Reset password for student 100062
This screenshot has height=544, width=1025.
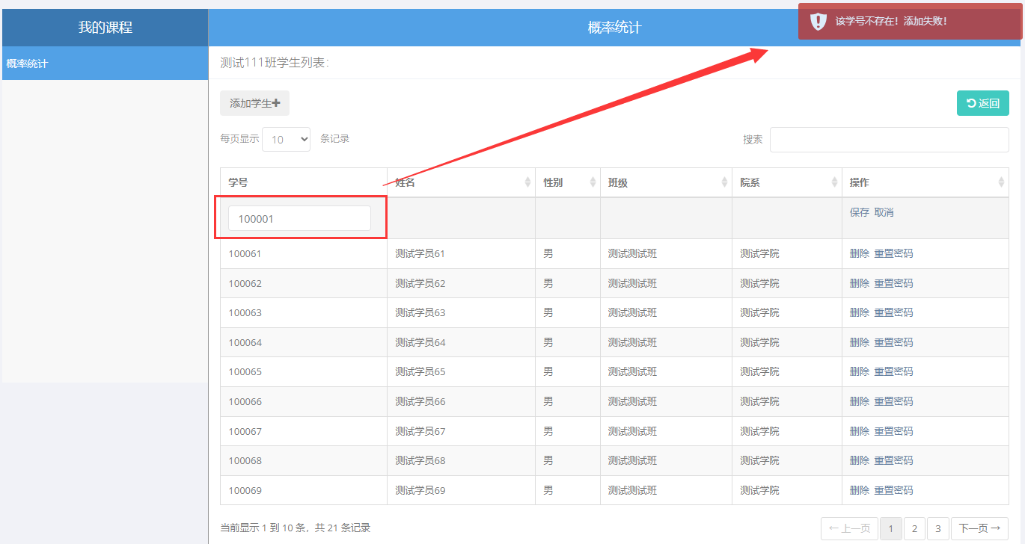click(894, 283)
